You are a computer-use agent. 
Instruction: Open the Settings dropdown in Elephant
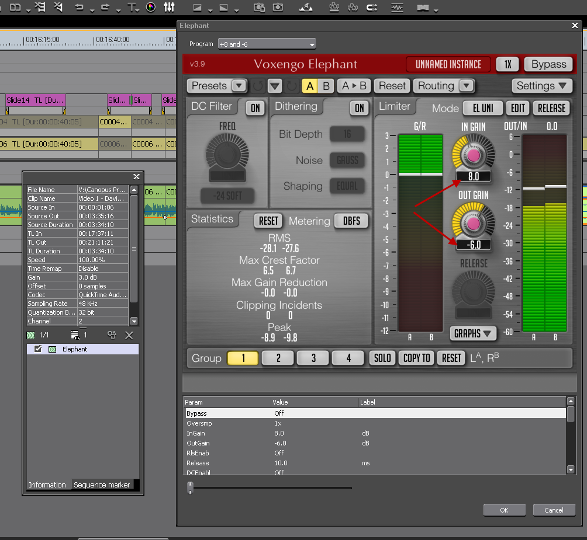click(x=541, y=86)
